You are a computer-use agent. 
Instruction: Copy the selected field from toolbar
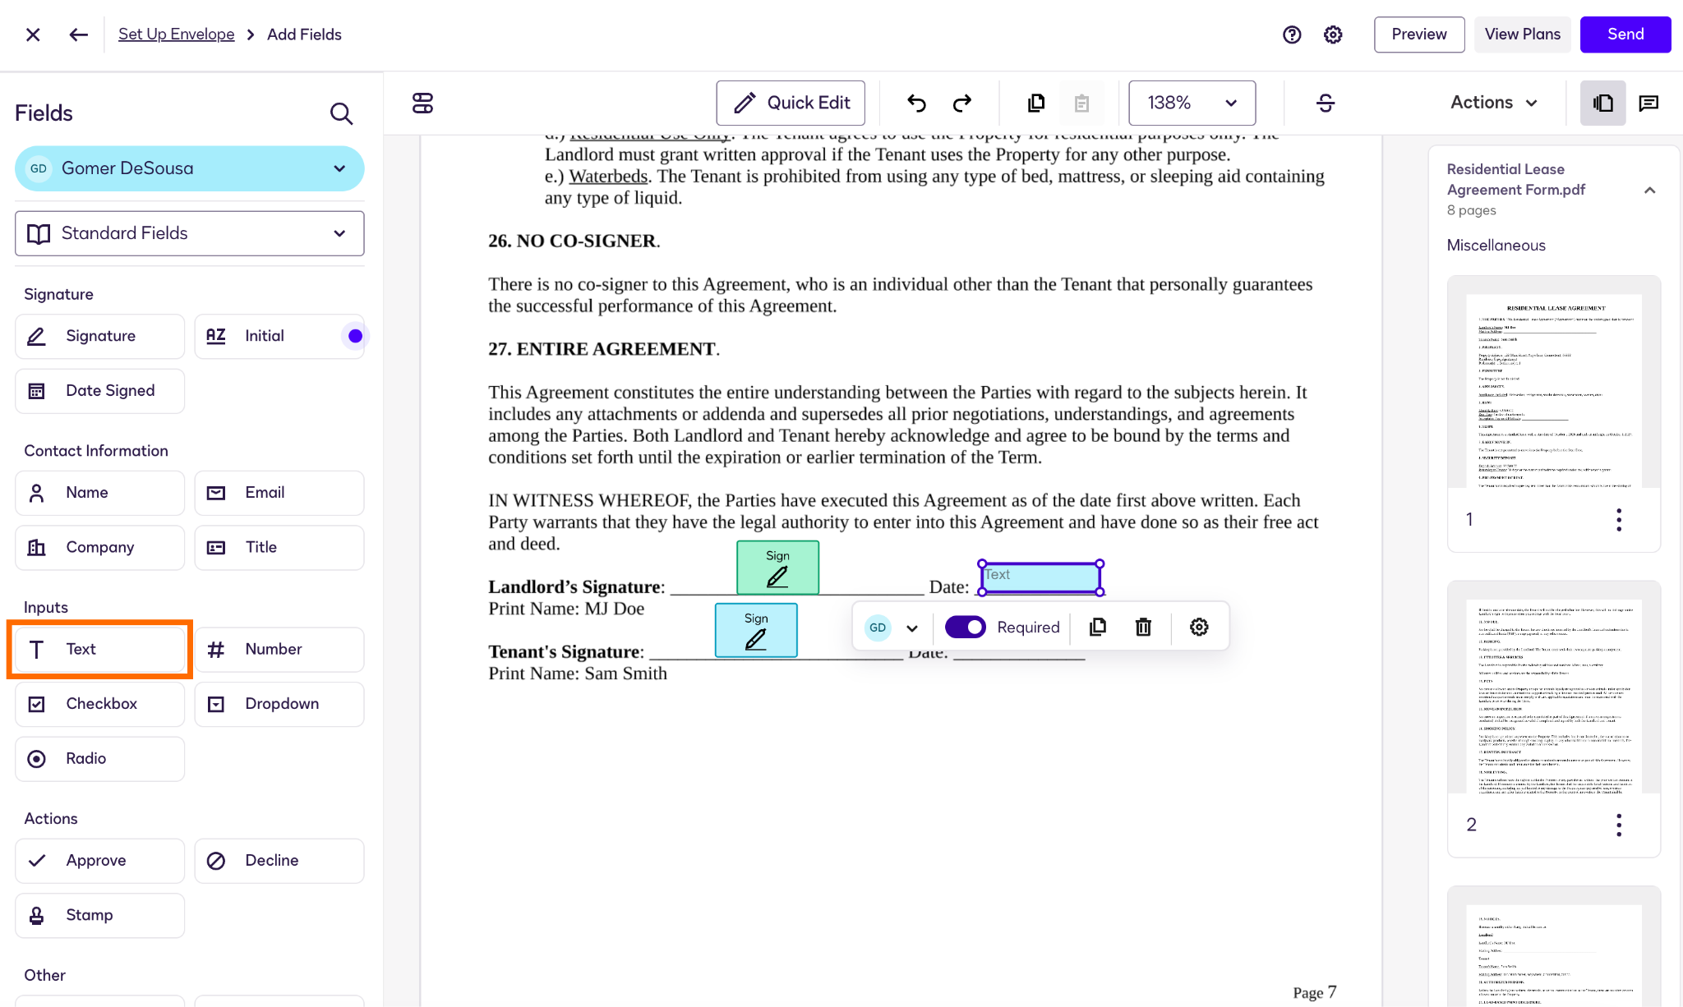(1036, 103)
